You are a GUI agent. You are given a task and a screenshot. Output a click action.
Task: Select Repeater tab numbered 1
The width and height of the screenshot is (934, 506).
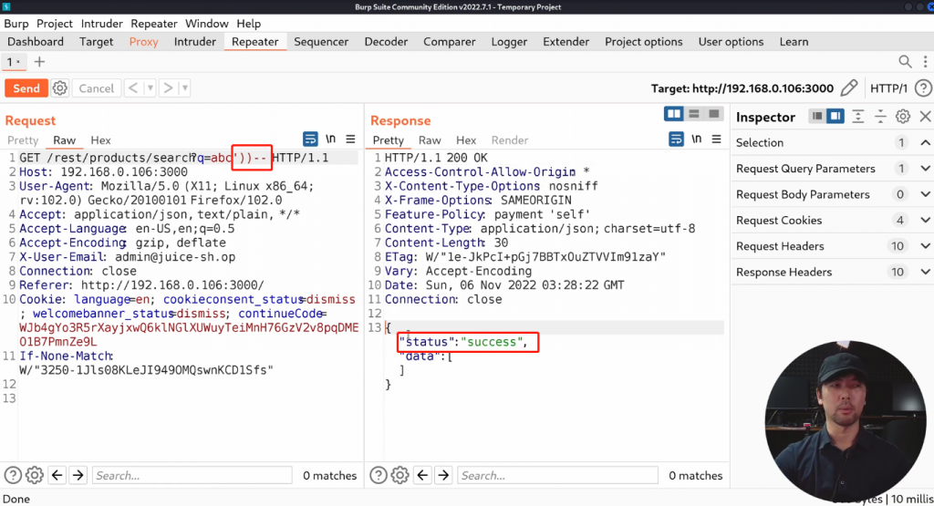(13, 61)
